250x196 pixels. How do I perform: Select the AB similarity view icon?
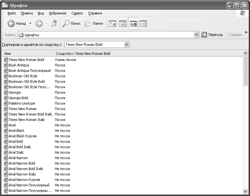[x=133, y=24]
